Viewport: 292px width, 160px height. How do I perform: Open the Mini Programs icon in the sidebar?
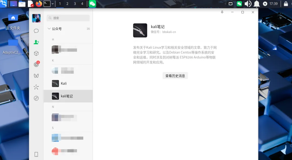click(x=36, y=98)
